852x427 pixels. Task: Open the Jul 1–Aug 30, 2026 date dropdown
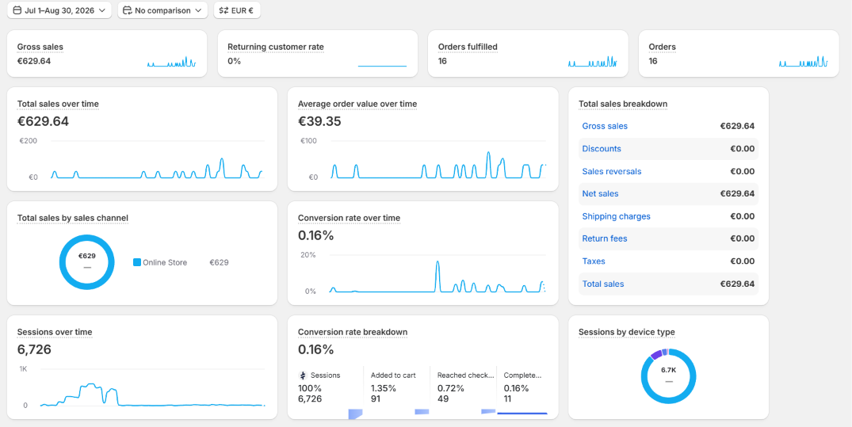pos(59,10)
